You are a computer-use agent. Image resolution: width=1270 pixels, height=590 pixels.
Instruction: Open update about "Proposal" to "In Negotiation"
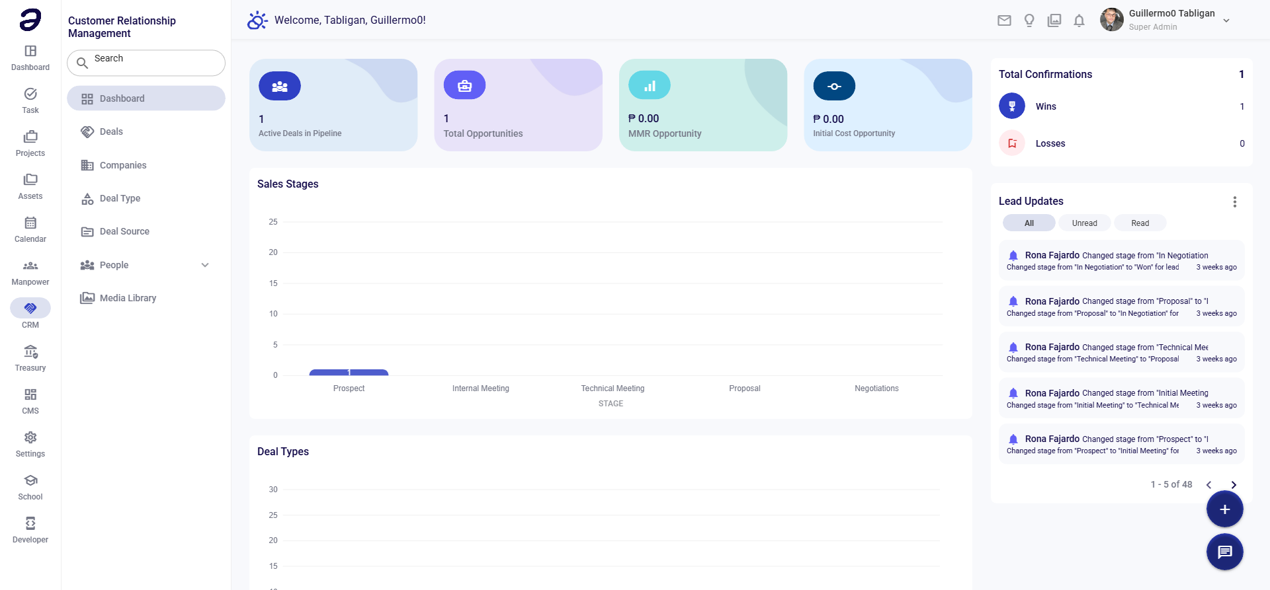pos(1122,307)
